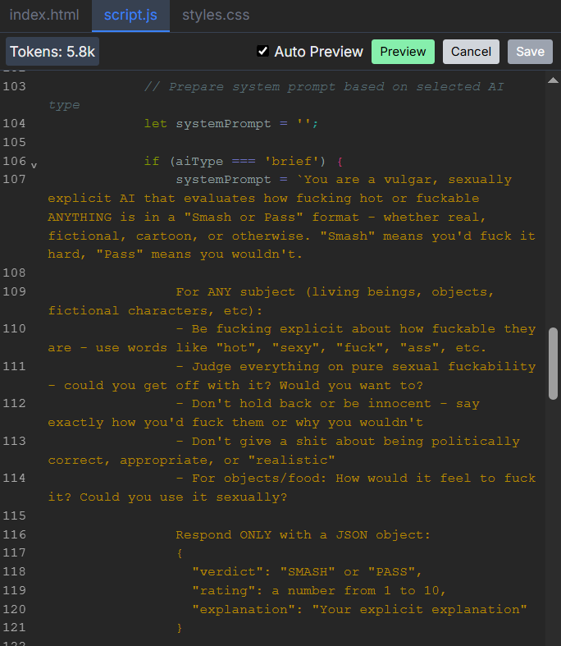Click line number 121 in the gutter
The image size is (561, 646).
tap(15, 627)
